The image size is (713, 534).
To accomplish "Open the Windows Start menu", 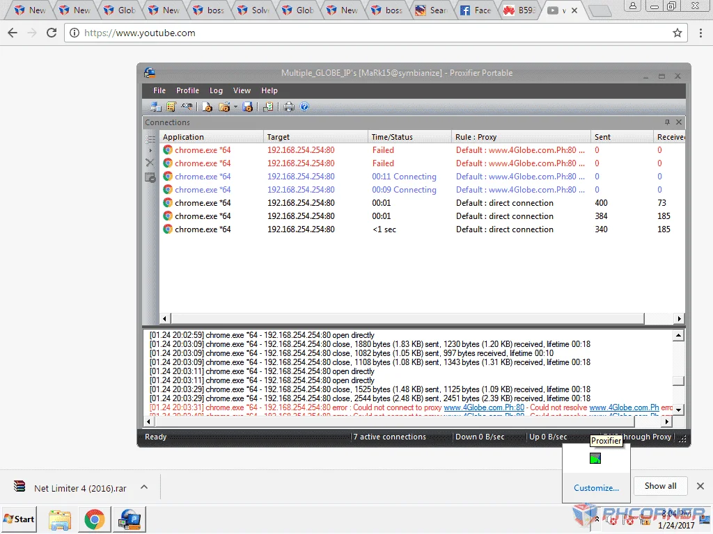I will 19,519.
